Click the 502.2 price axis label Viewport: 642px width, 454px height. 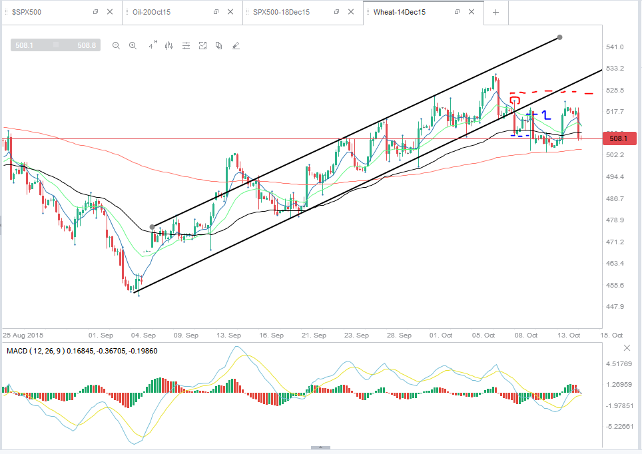pos(615,154)
